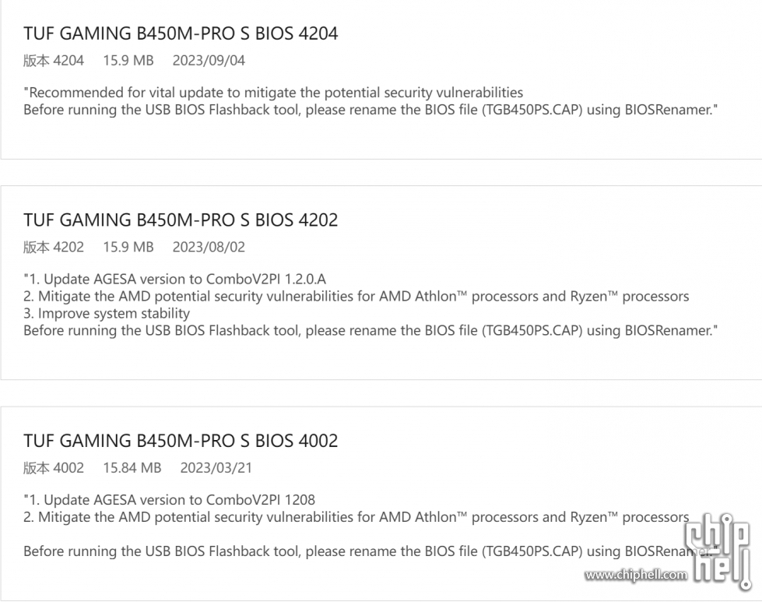Click the 2023/03/21 release date
The width and height of the screenshot is (762, 602).
pos(216,468)
